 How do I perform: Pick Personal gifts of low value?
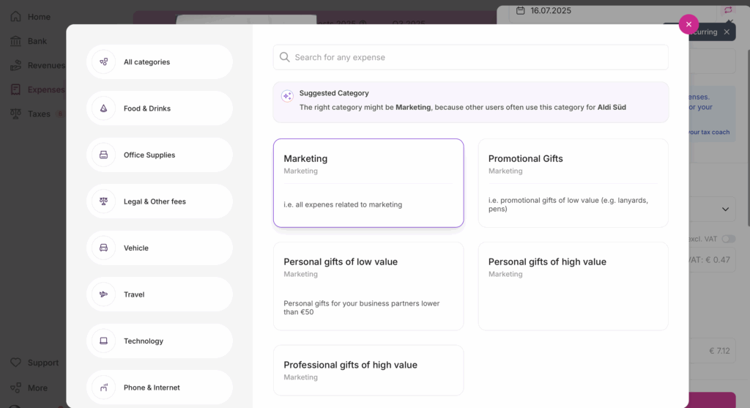click(368, 286)
